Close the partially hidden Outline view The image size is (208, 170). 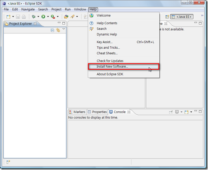[166, 24]
